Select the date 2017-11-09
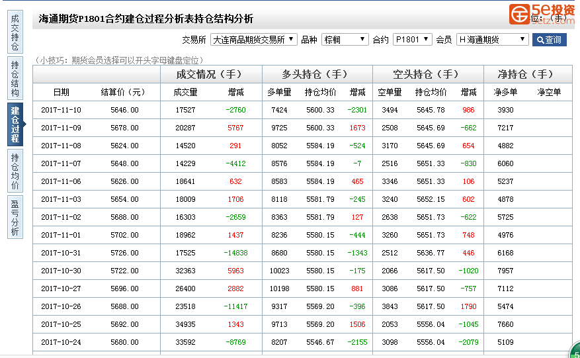 61,128
